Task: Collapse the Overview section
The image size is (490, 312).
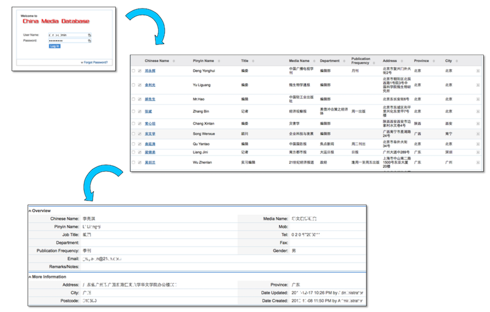Action: coord(30,210)
